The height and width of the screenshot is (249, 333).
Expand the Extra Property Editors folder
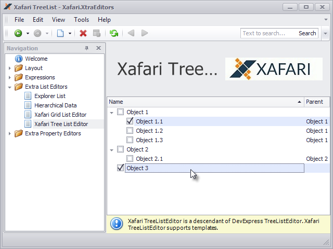pyautogui.click(x=9, y=134)
